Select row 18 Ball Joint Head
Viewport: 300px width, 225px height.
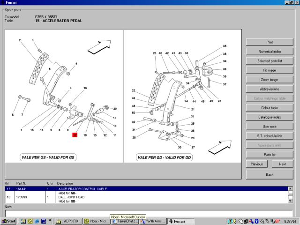[x=146, y=197]
